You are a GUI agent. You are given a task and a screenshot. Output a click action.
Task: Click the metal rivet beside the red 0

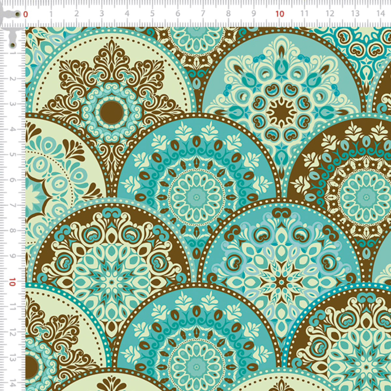click(17, 14)
